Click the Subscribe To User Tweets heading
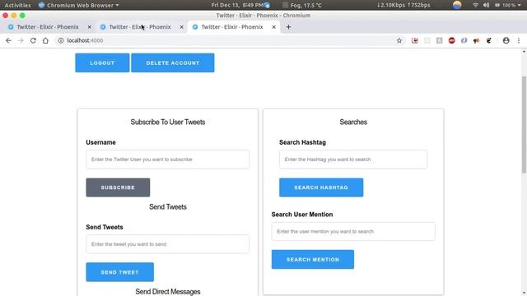 tap(168, 123)
